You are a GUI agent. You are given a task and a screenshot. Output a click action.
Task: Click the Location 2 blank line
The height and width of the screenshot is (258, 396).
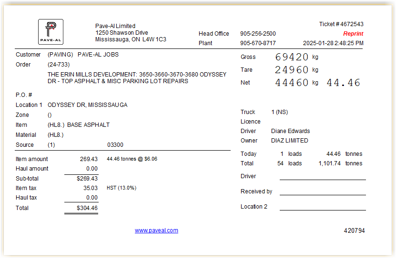pos(323,208)
